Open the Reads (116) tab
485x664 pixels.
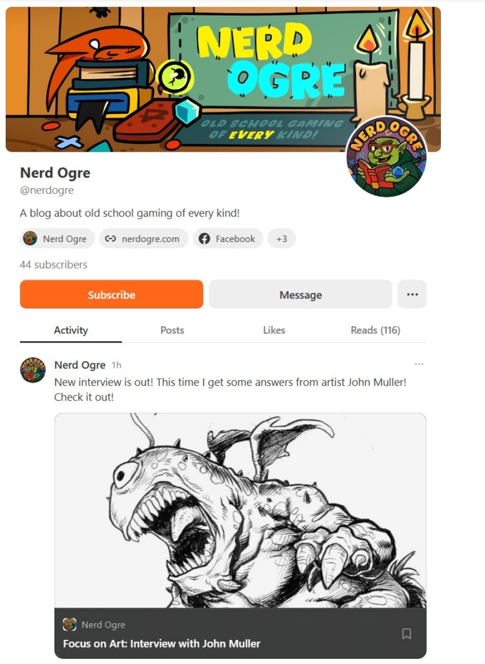(x=376, y=330)
